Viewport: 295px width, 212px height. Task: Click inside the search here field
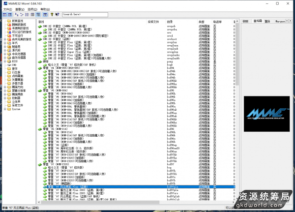[85, 14]
